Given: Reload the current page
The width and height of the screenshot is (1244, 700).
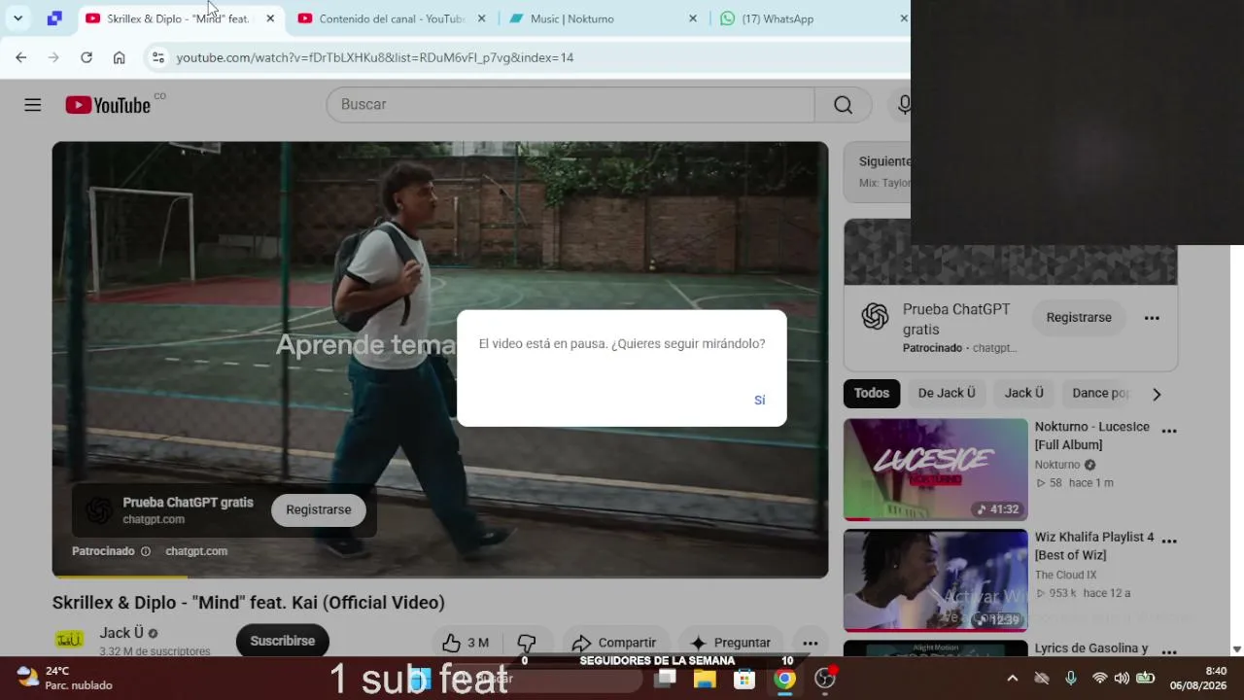Looking at the screenshot, I should click(86, 57).
